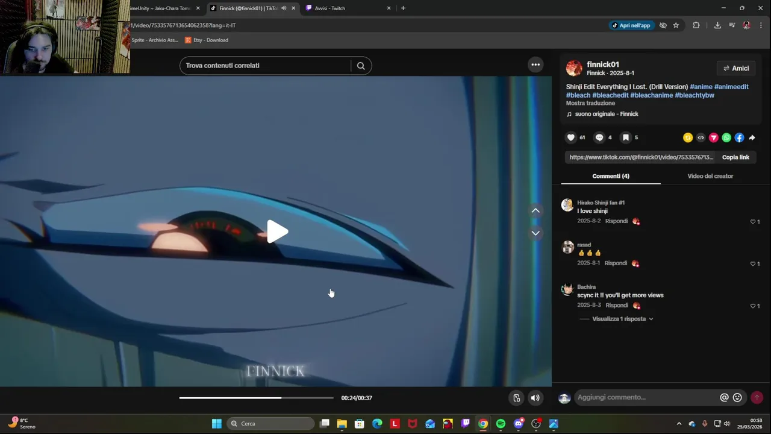Image resolution: width=771 pixels, height=434 pixels.
Task: Open File Explorer from taskbar
Action: [342, 424]
